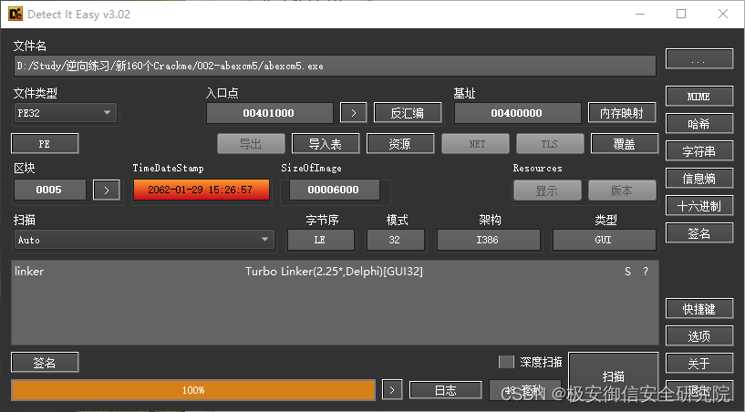Screen dimensions: 745x412
Task: Click the 区块 count 0005 field
Action: 49,191
